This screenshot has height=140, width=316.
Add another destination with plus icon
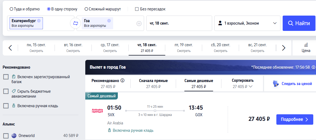pyautogui.click(x=139, y=24)
